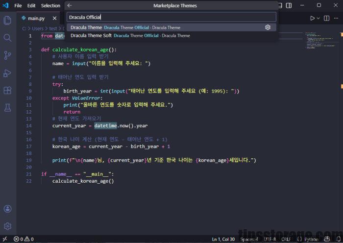
Task: Run the Python file
Action: click(x=313, y=18)
